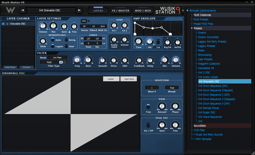Viewport: 255px width, 155px height.
Task: Toggle the HQ mode button
Action: (x=84, y=21)
